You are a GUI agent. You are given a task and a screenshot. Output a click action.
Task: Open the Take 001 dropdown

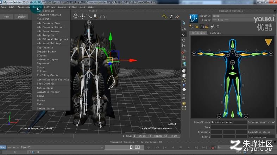[x=62, y=147]
